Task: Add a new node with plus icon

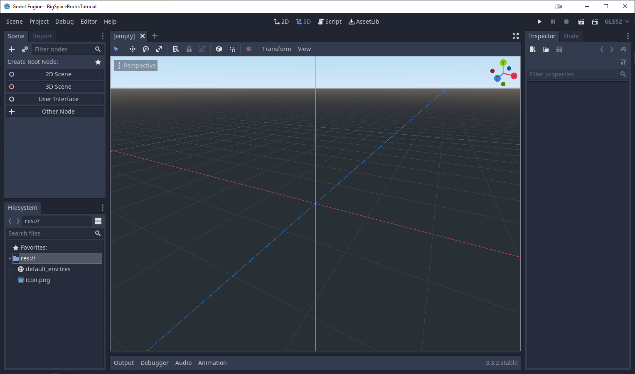Action: click(12, 49)
